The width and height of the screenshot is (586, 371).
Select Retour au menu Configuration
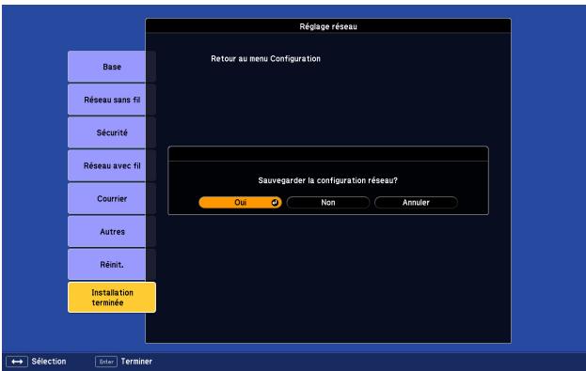click(x=265, y=58)
